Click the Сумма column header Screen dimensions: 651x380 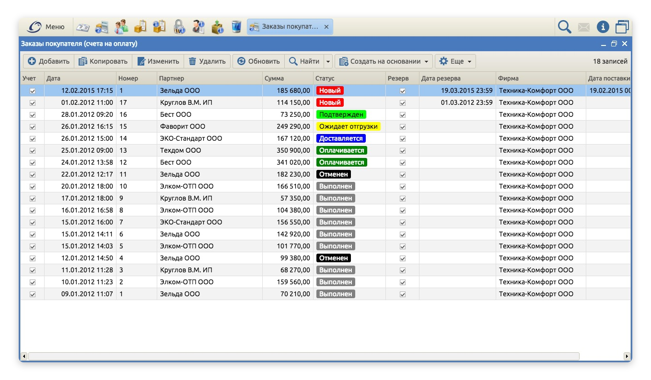274,78
